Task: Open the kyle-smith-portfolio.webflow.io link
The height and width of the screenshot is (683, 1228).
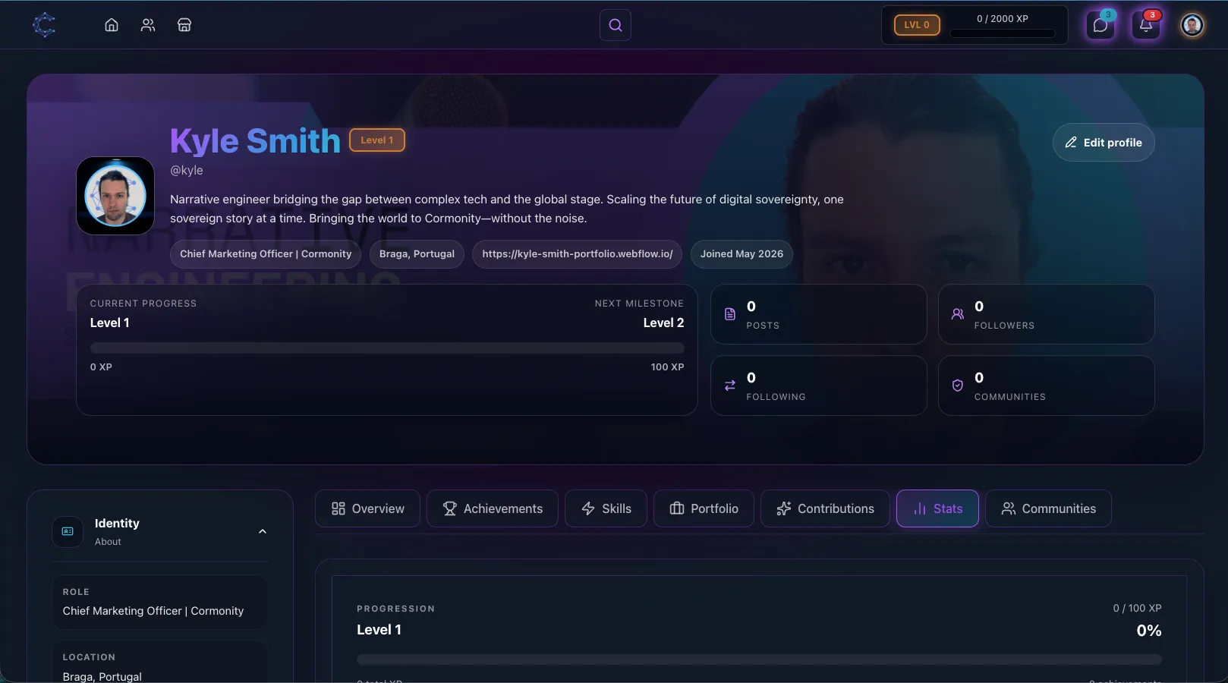Action: [578, 254]
